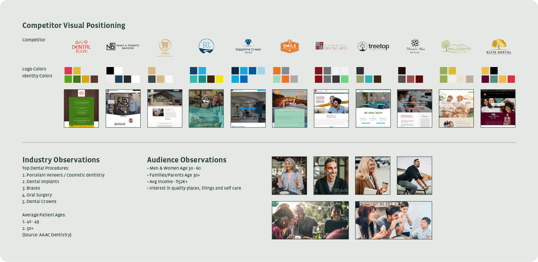Click the Industry Observations heading

coord(61,160)
